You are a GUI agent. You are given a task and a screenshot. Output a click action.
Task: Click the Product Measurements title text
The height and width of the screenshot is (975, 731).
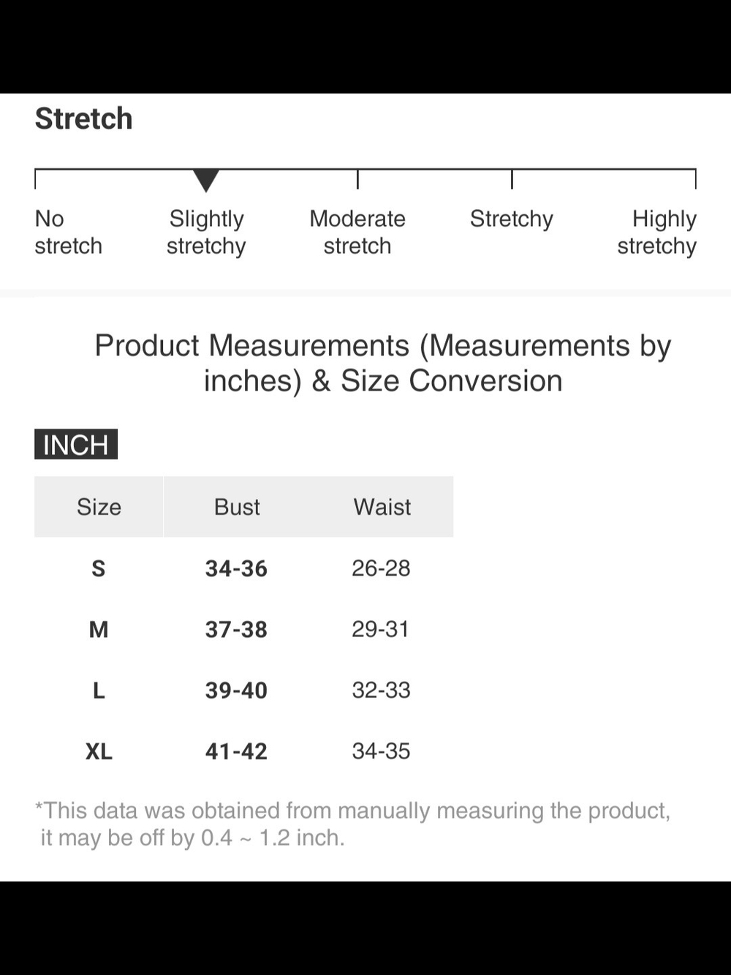pyautogui.click(x=383, y=364)
